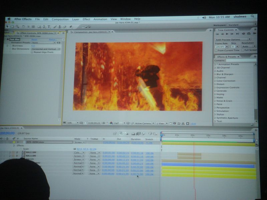Select the Eraser tool
This screenshot has width=267, height=200.
click(64, 27)
